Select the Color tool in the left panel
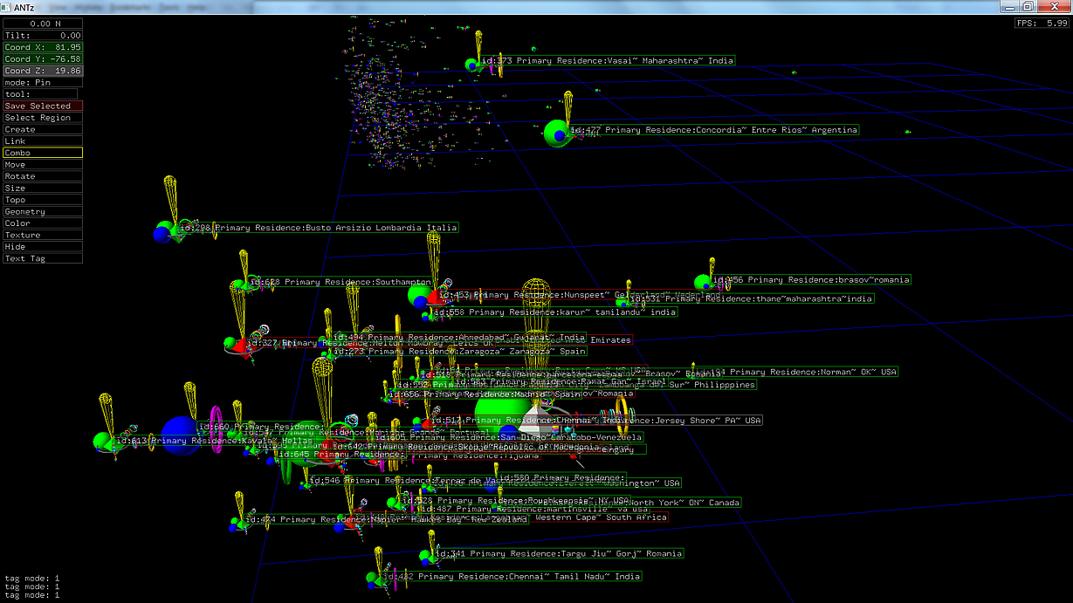 pos(42,223)
